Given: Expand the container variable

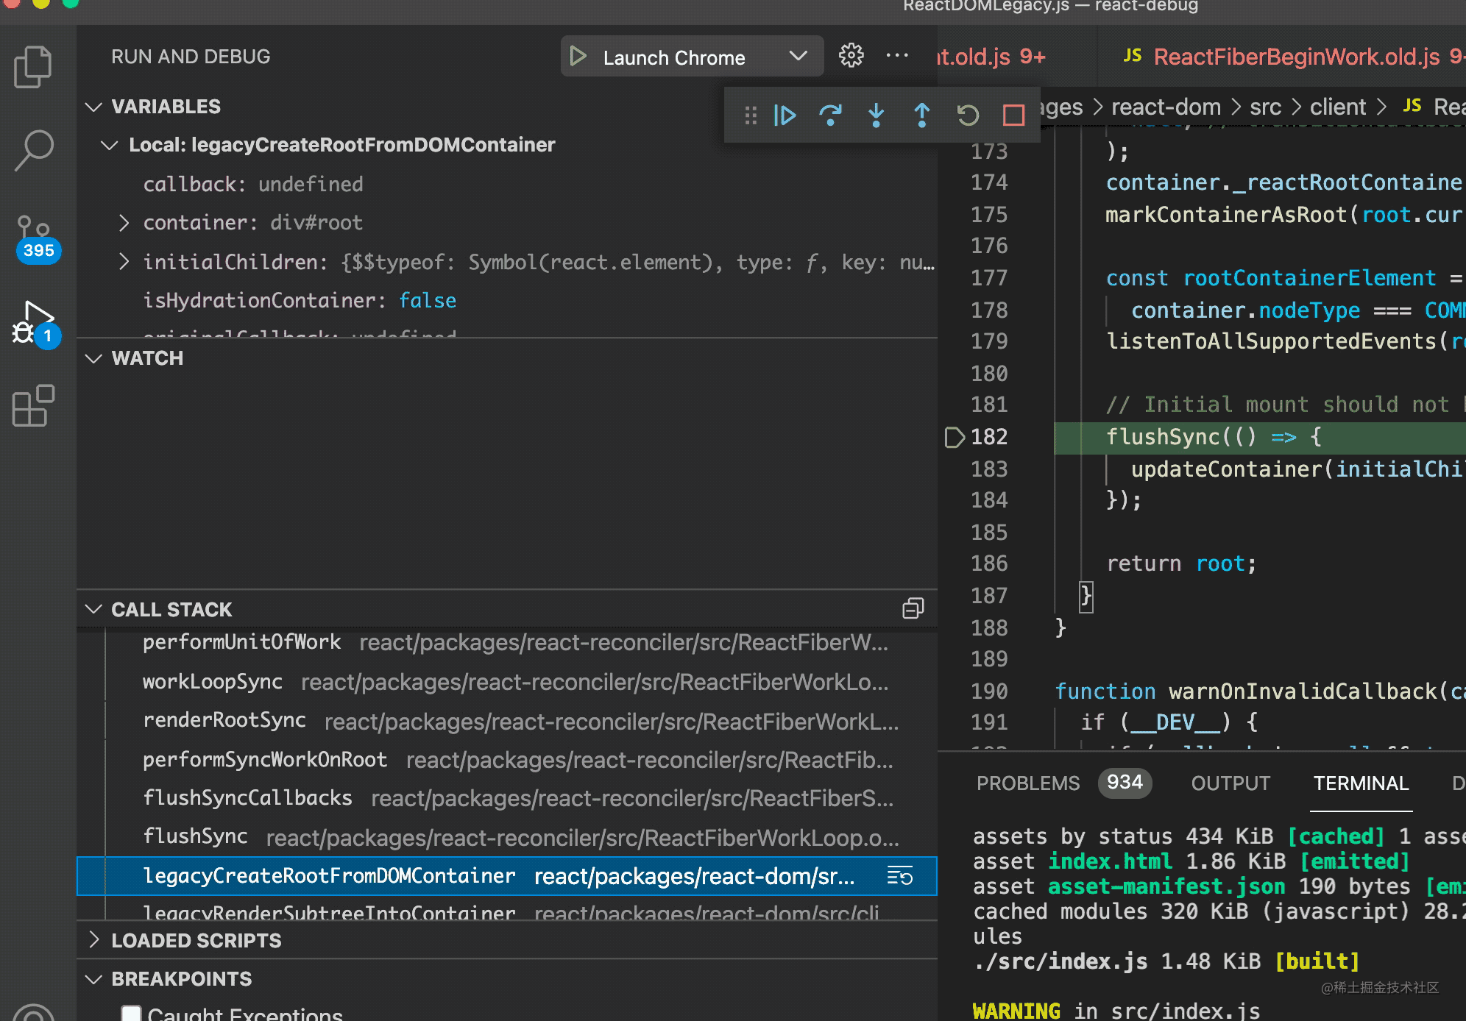Looking at the screenshot, I should (x=124, y=223).
